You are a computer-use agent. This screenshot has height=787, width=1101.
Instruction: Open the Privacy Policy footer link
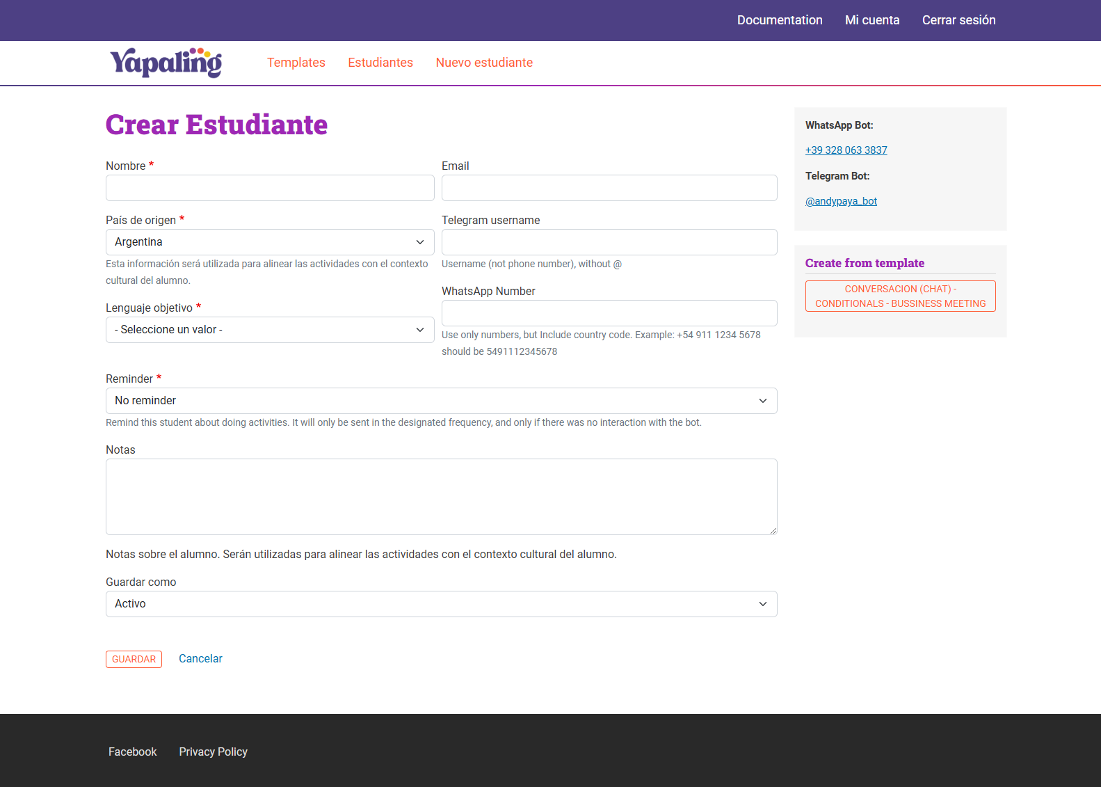point(213,752)
